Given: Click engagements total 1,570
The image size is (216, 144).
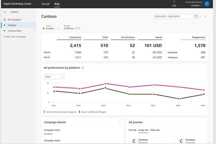Looking at the screenshot, I should click(x=200, y=46).
